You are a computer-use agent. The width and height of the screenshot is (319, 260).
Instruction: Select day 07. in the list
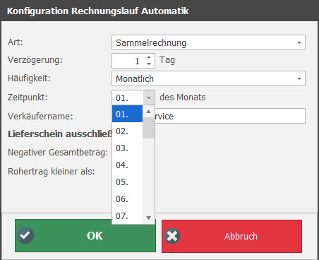click(x=127, y=215)
